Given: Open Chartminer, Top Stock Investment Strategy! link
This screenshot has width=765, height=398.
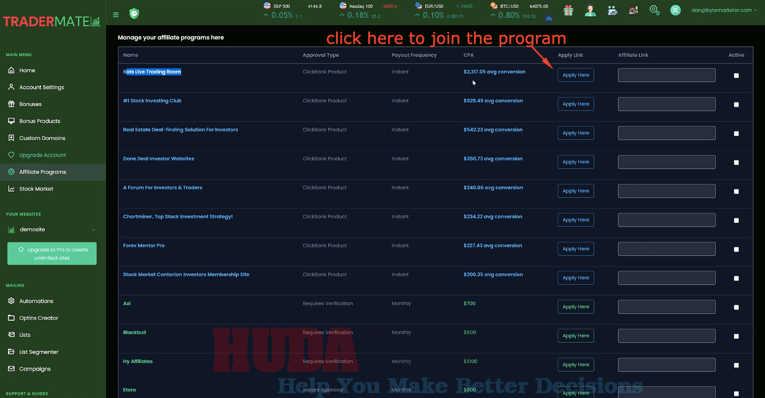Looking at the screenshot, I should (178, 217).
